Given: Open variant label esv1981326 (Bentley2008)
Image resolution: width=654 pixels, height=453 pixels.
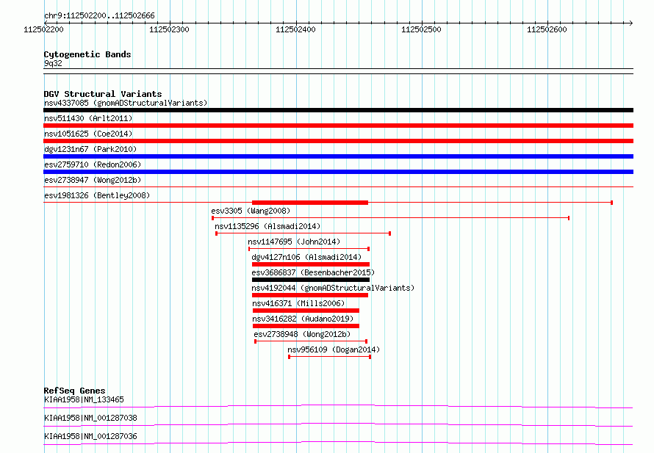Looking at the screenshot, I should (97, 195).
